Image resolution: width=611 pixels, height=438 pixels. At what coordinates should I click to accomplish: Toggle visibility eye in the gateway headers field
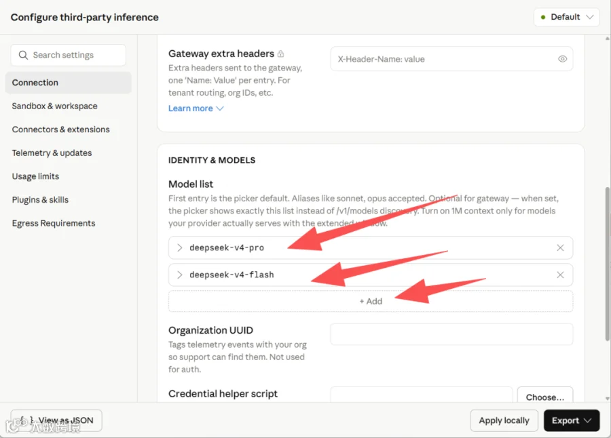(x=562, y=59)
